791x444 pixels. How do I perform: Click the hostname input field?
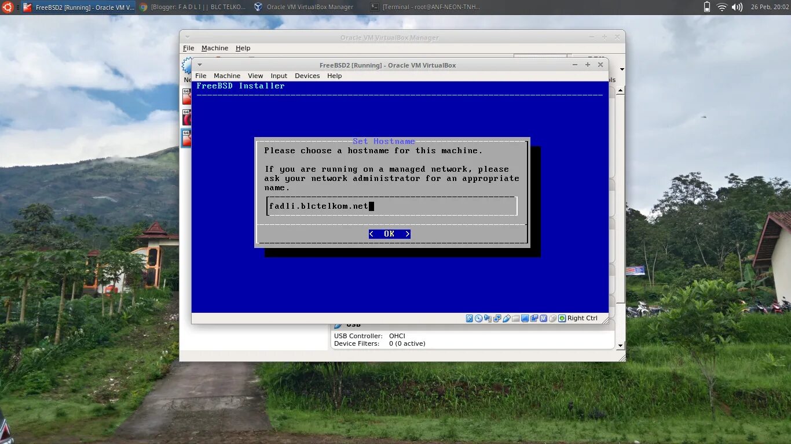pyautogui.click(x=392, y=206)
